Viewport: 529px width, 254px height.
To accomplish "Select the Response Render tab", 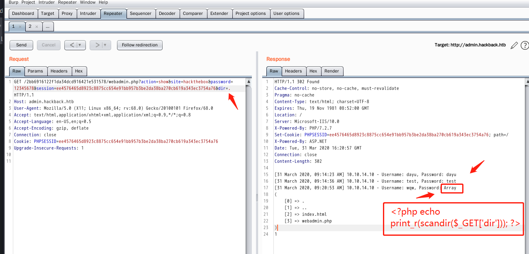I will (x=332, y=71).
